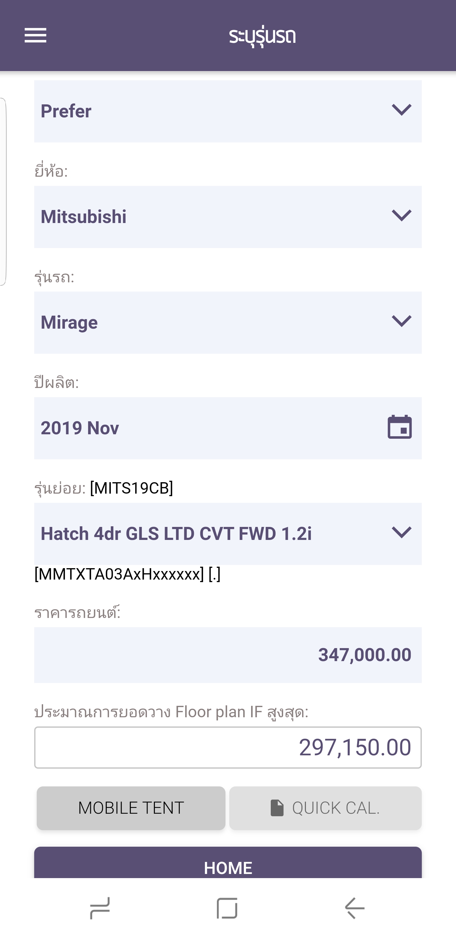Viewport: 456px width, 939px height.
Task: Tap the Android back navigation icon
Action: [x=355, y=908]
